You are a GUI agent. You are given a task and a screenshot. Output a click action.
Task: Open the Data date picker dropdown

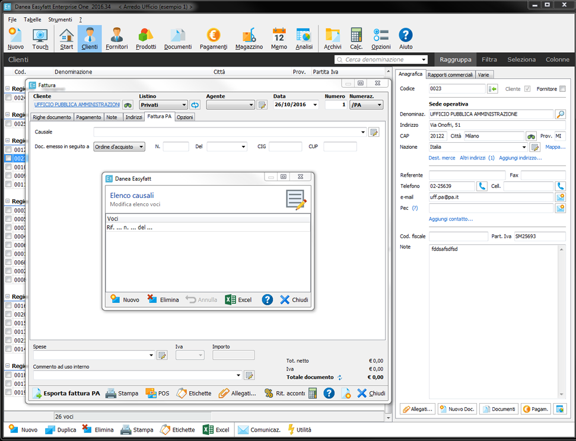[x=315, y=105]
